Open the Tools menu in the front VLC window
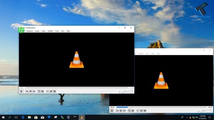214x120 pixels. click(57, 31)
